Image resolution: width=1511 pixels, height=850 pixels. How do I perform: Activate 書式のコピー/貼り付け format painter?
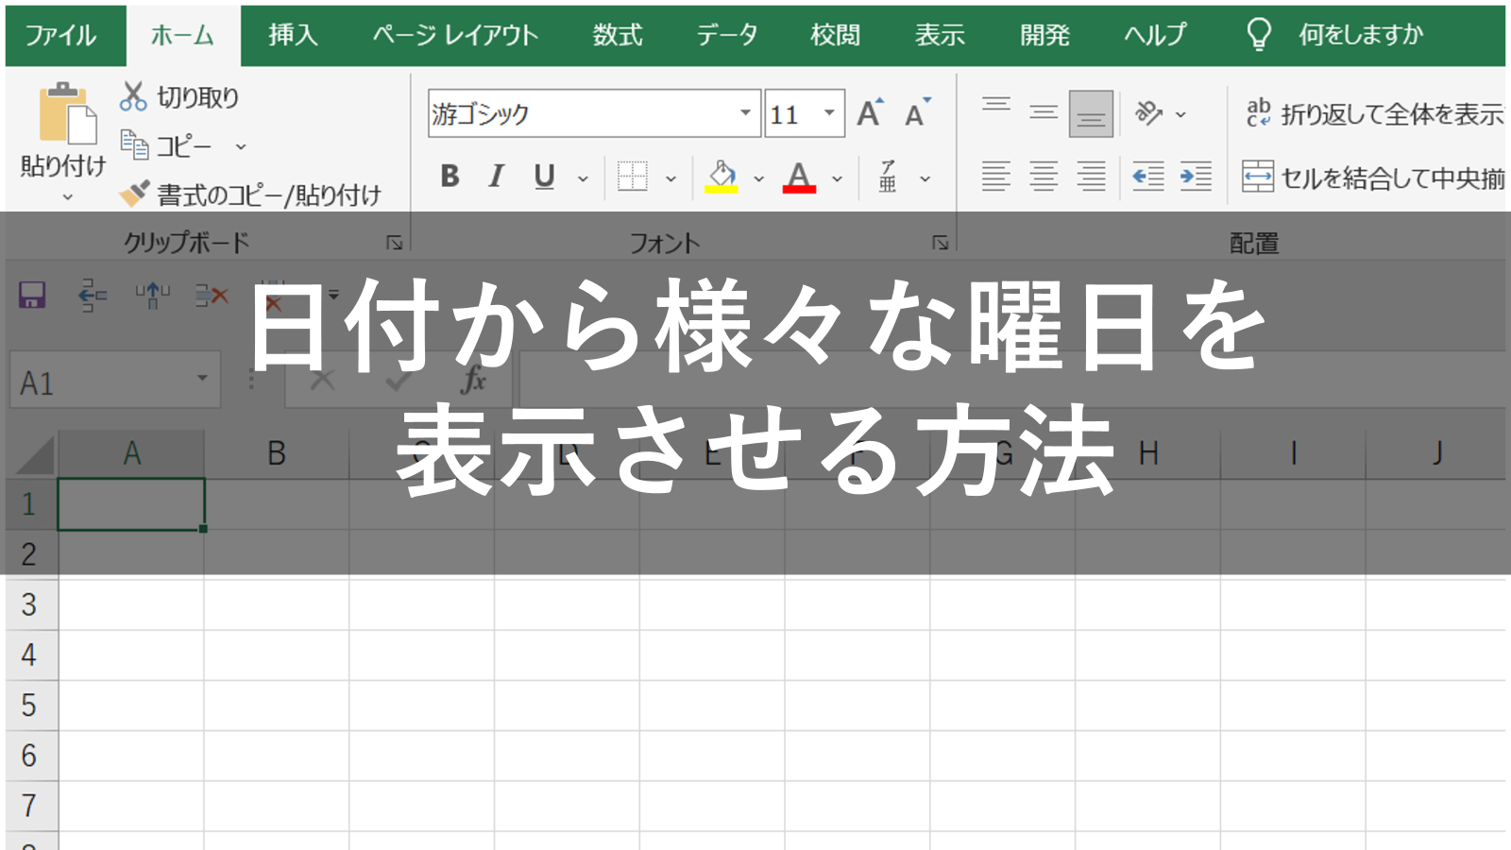click(251, 195)
